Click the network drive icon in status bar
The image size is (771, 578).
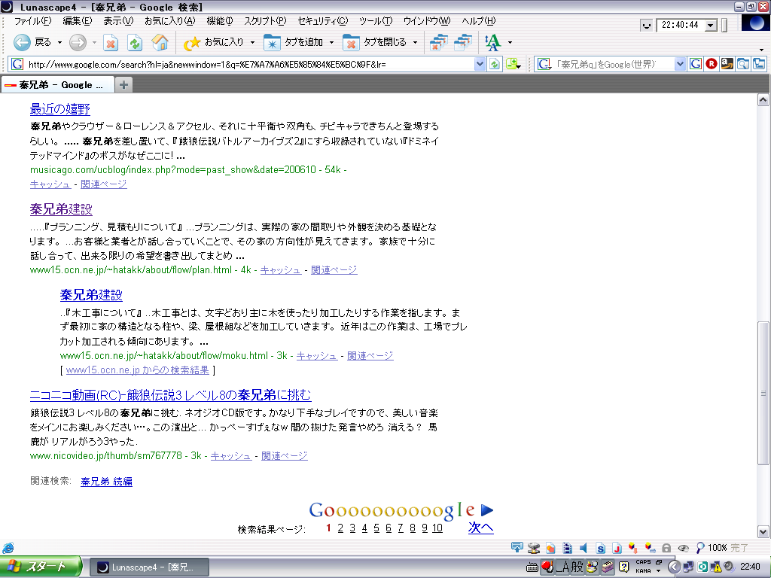click(534, 548)
